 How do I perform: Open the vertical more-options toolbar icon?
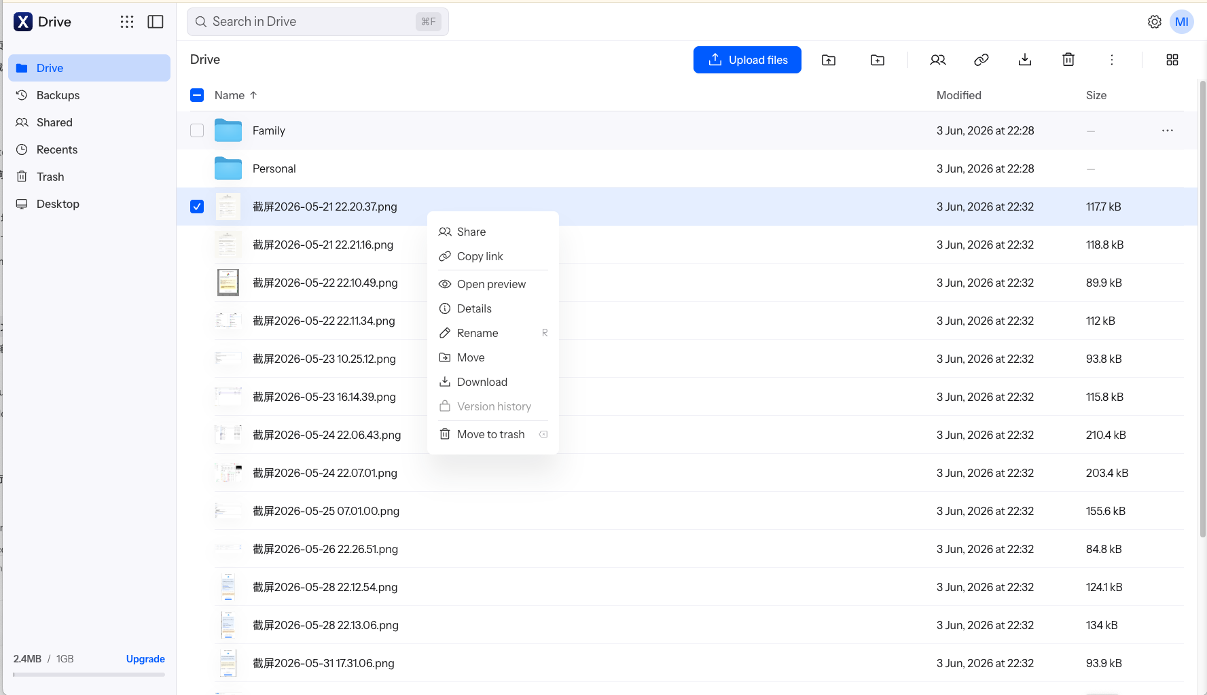coord(1112,60)
